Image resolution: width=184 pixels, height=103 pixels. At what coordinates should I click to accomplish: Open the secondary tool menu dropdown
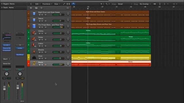[x=109, y=4]
